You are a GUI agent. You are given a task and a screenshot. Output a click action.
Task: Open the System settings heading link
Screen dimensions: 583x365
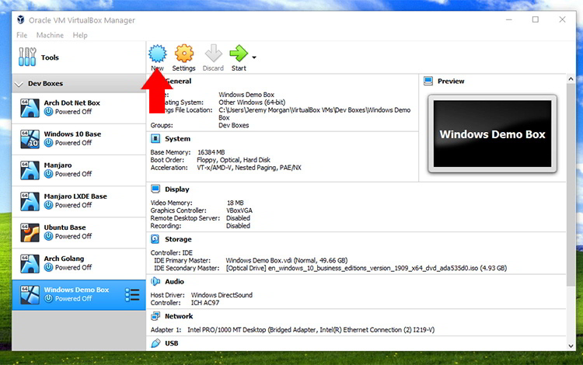(x=178, y=139)
